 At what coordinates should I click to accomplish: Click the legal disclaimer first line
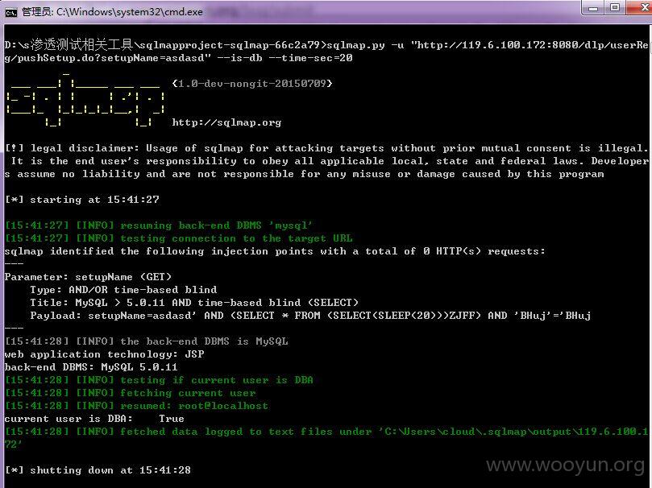click(326, 148)
